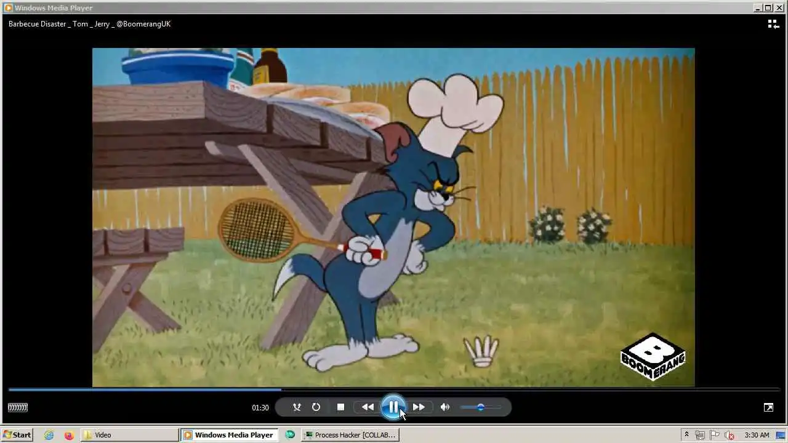Click the seek progress bar
The width and height of the screenshot is (788, 443).
[x=394, y=389]
